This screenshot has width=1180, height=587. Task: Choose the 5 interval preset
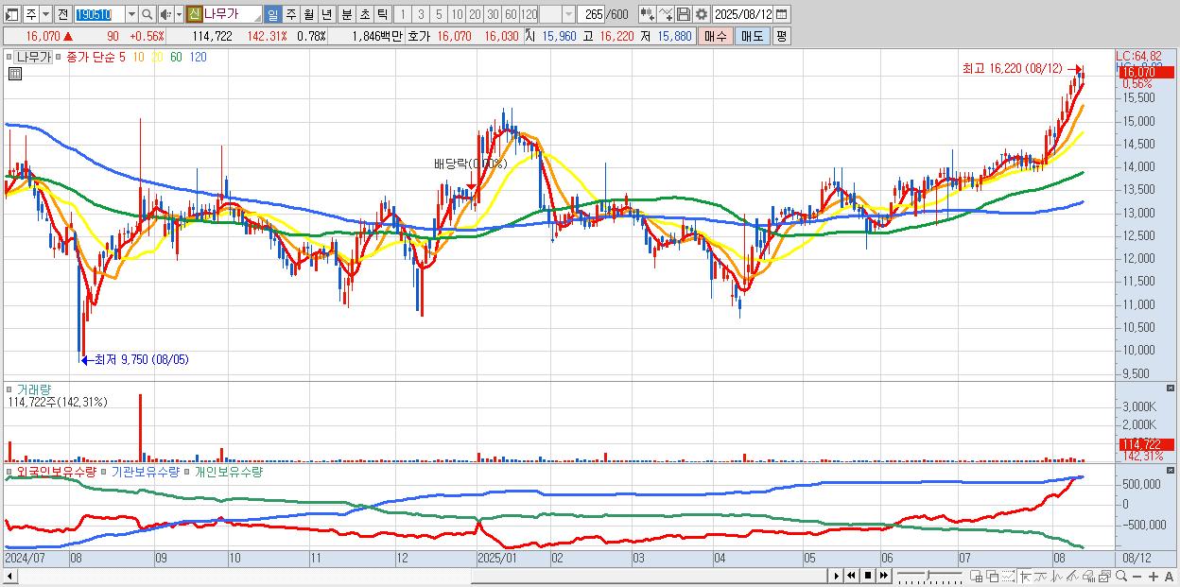(x=439, y=14)
